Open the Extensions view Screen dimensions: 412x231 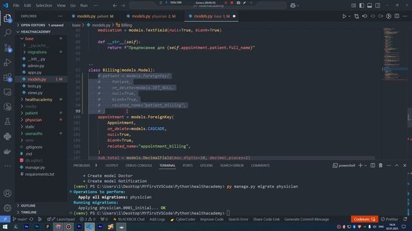click(x=7, y=77)
